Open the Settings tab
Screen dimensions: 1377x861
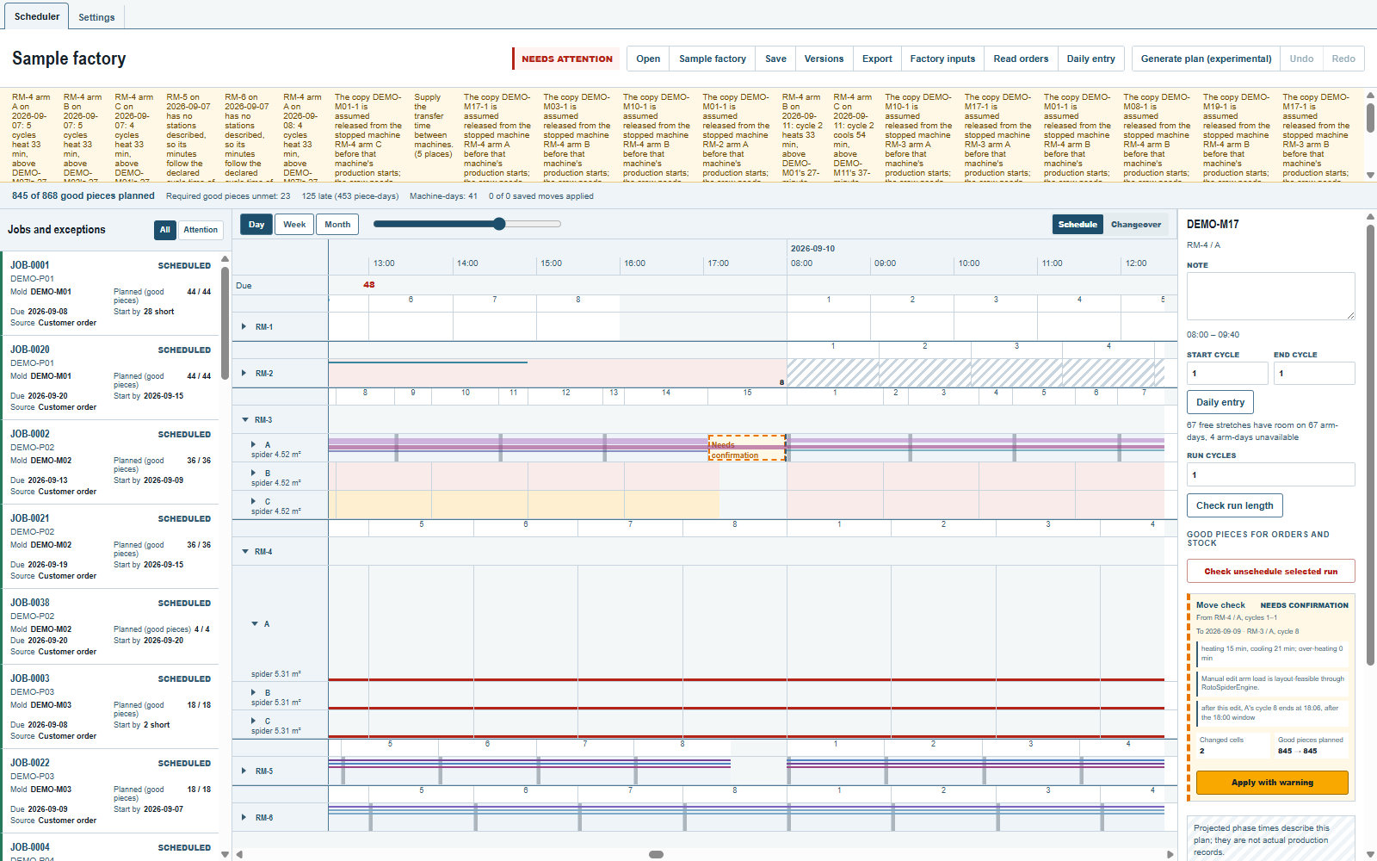[x=96, y=17]
